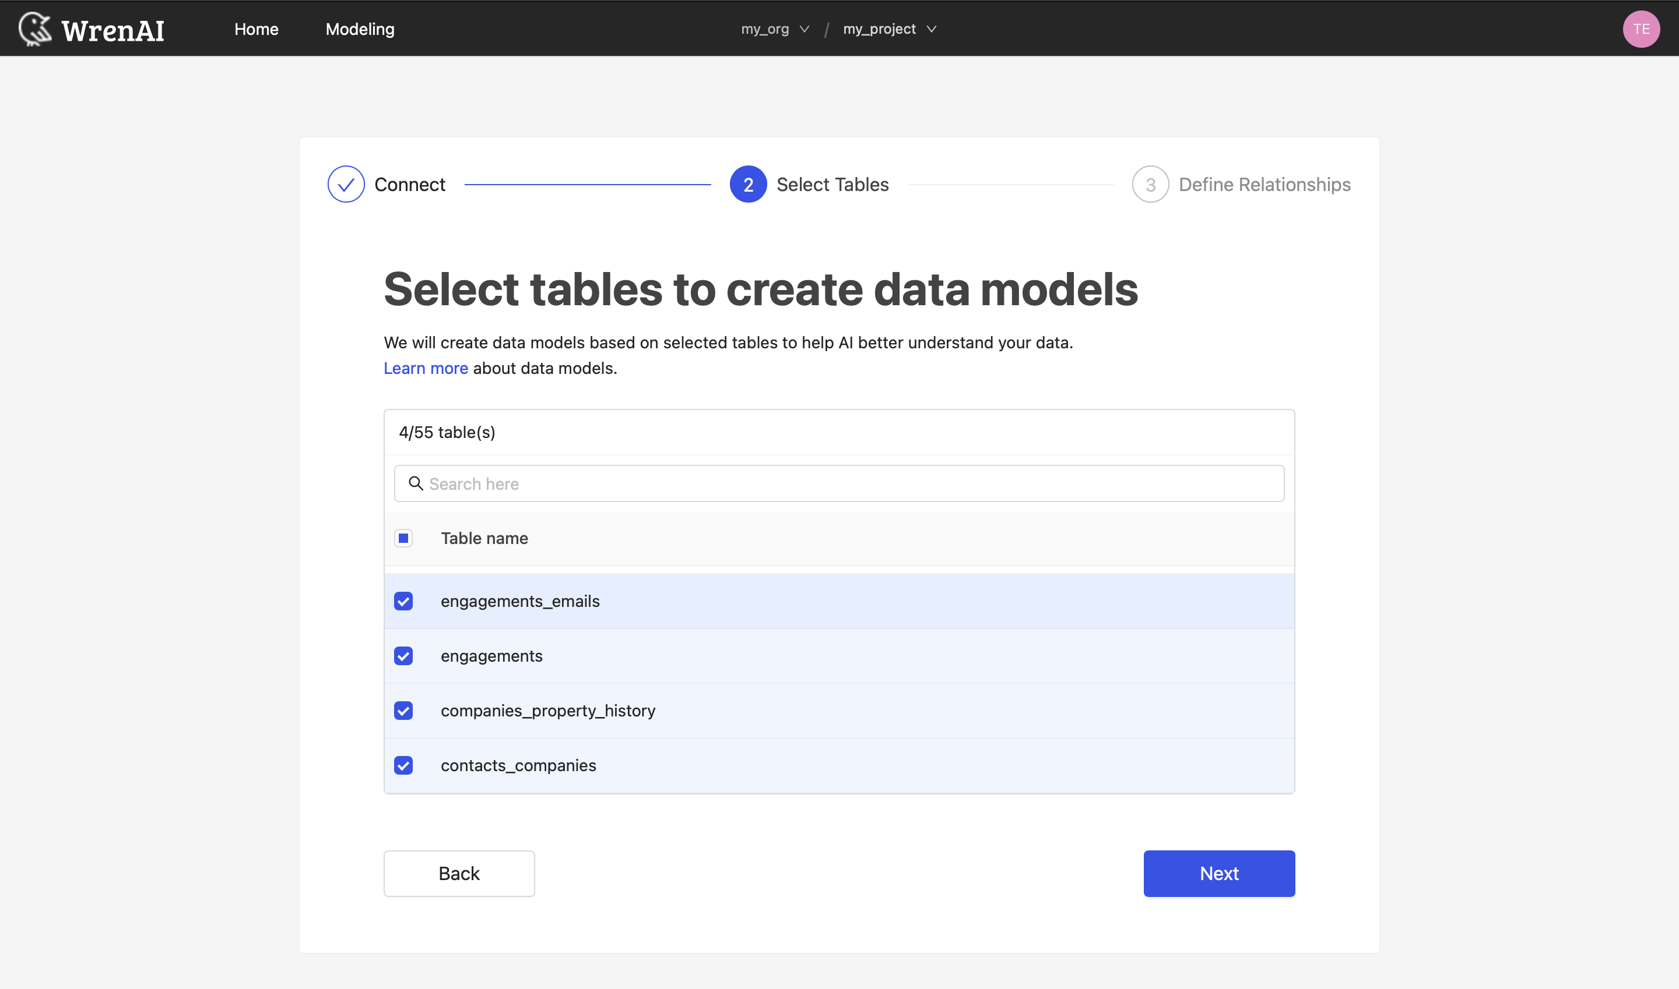Click the Back button to return
Viewport: 1679px width, 989px height.
458,874
